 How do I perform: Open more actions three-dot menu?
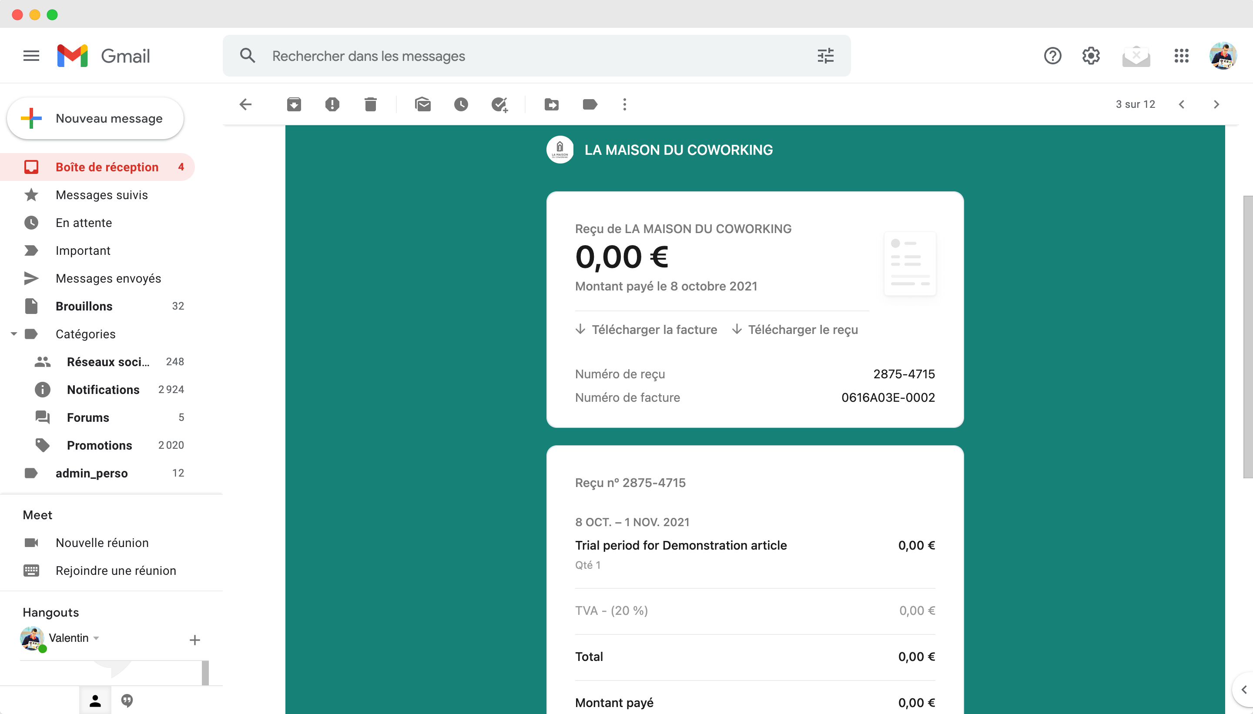tap(624, 104)
